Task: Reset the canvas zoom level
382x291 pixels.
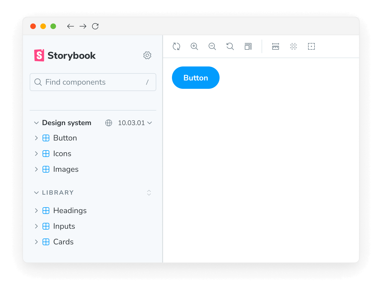Action: (x=230, y=46)
